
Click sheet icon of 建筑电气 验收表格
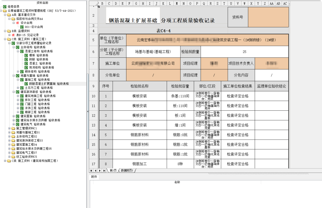[x=18, y=124]
